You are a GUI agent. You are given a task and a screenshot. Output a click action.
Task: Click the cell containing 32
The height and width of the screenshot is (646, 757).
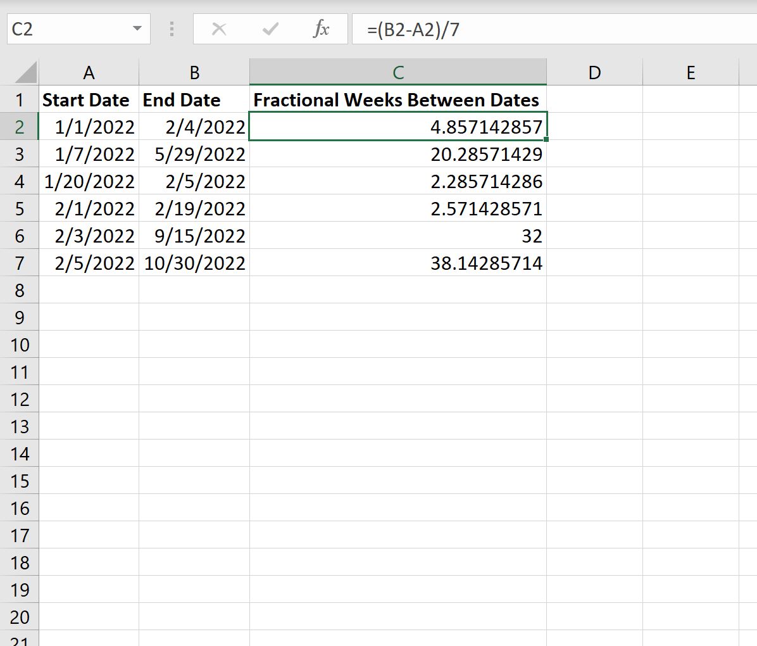(x=443, y=235)
